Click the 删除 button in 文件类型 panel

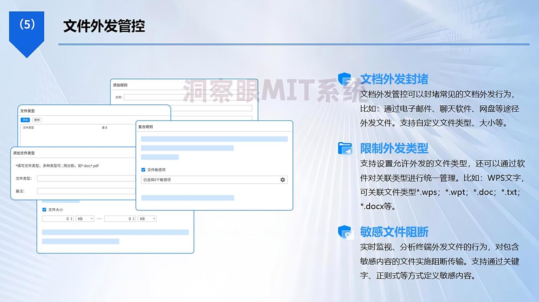tap(37, 120)
